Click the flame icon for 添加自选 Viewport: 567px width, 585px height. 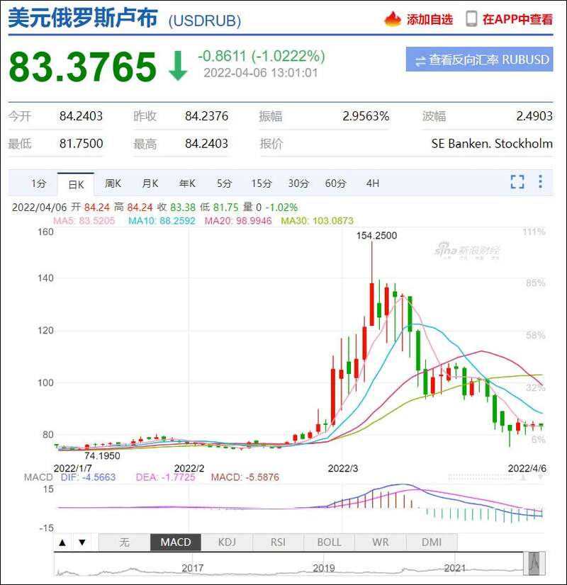pyautogui.click(x=393, y=19)
